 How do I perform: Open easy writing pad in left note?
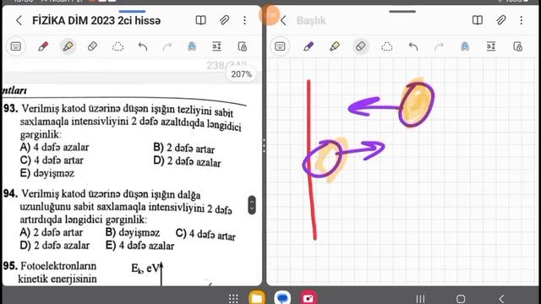(x=216, y=46)
